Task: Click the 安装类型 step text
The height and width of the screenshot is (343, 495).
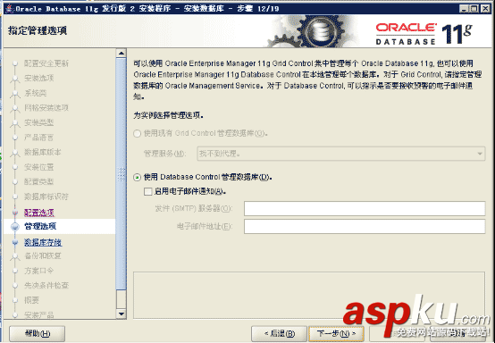Action: click(x=39, y=122)
